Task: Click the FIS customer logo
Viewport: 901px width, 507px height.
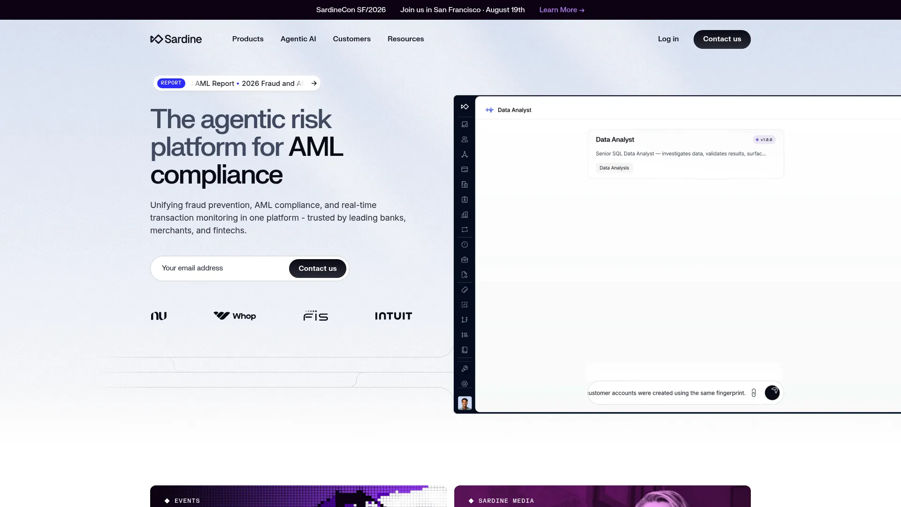Action: (316, 315)
